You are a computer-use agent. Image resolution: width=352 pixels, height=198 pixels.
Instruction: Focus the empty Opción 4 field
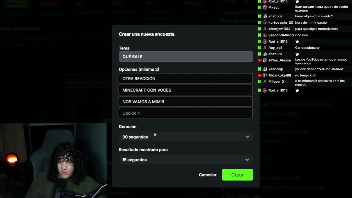pyautogui.click(x=186, y=113)
